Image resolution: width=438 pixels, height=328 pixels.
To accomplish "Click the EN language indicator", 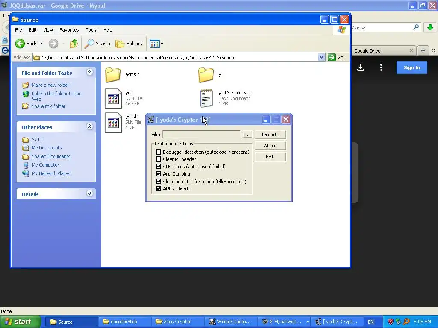I will click(x=371, y=322).
